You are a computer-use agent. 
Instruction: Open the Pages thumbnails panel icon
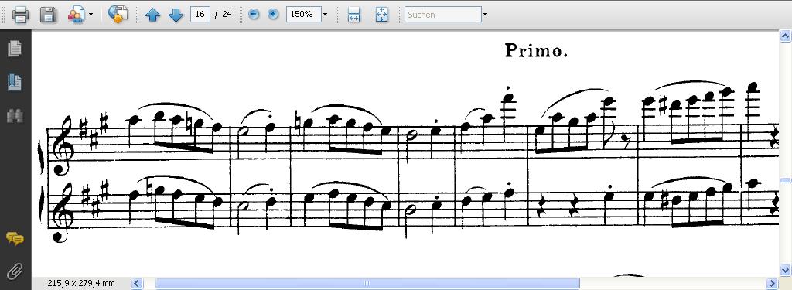15,49
